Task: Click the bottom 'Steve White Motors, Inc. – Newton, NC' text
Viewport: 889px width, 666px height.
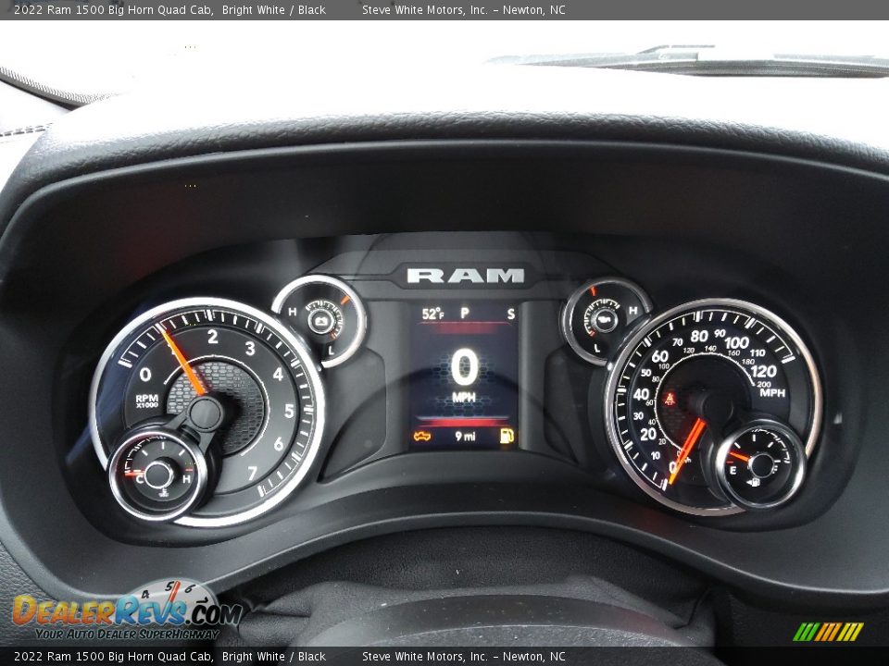Action: (464, 657)
